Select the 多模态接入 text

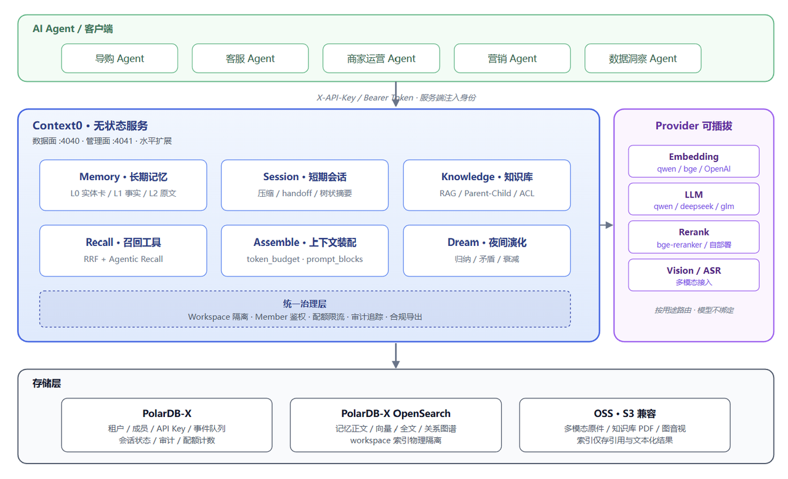694,282
